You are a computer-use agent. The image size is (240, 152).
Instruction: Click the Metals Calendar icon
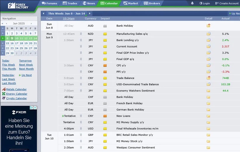pyautogui.click(x=4, y=89)
